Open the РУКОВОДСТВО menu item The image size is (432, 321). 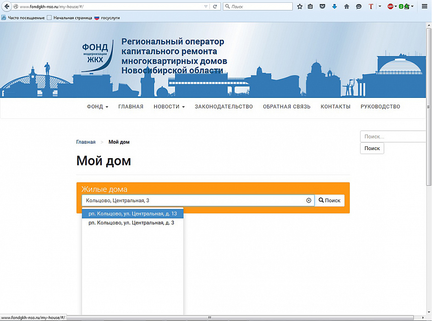click(x=380, y=107)
